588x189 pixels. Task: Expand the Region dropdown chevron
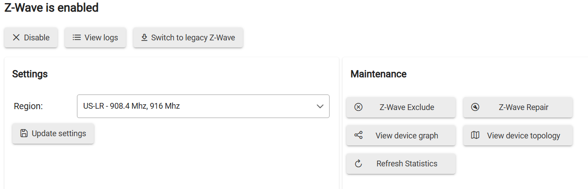(320, 106)
